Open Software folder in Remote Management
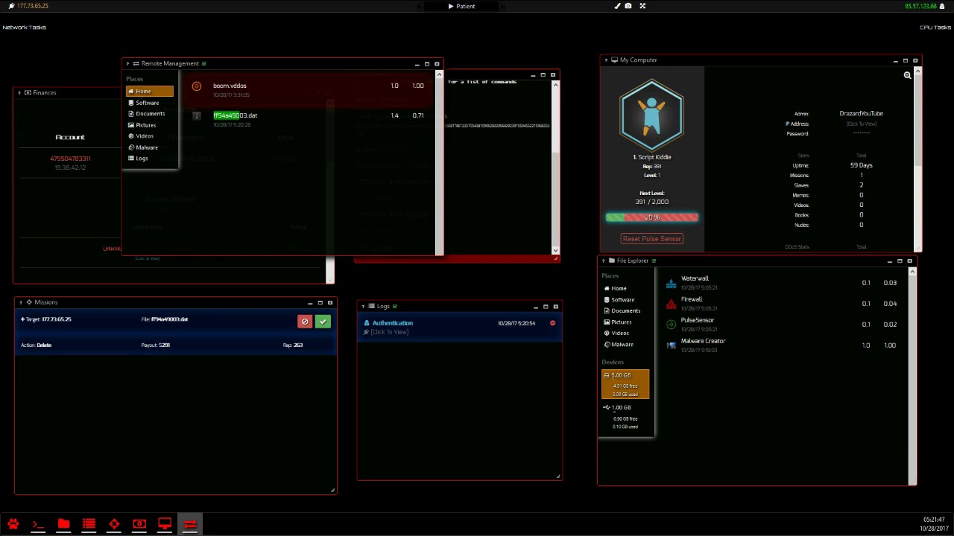Image resolution: width=954 pixels, height=536 pixels. [x=144, y=103]
